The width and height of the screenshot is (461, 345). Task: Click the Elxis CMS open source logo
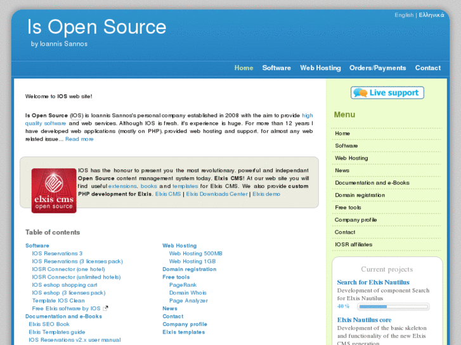54,191
